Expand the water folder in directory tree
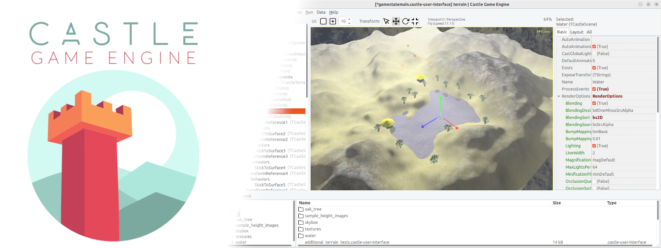This screenshot has width=661, height=248. pyautogui.click(x=233, y=242)
